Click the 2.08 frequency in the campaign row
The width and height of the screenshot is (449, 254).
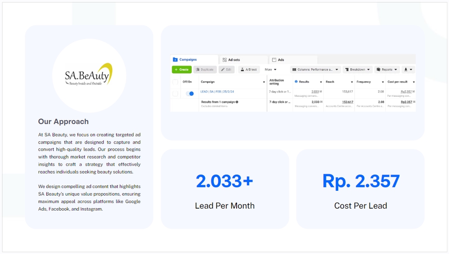pyautogui.click(x=381, y=92)
